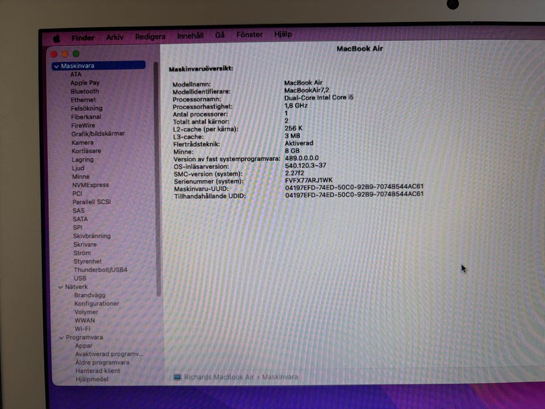Select Kamera in the sidebar
This screenshot has width=545, height=409.
pyautogui.click(x=82, y=143)
